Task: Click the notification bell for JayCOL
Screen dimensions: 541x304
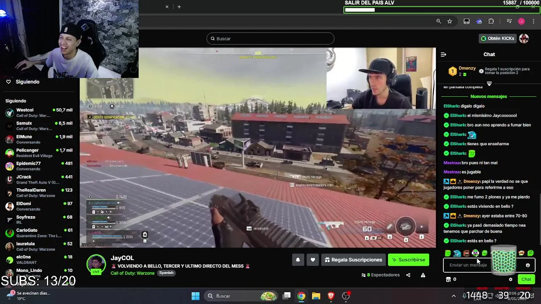Action: pos(298,260)
